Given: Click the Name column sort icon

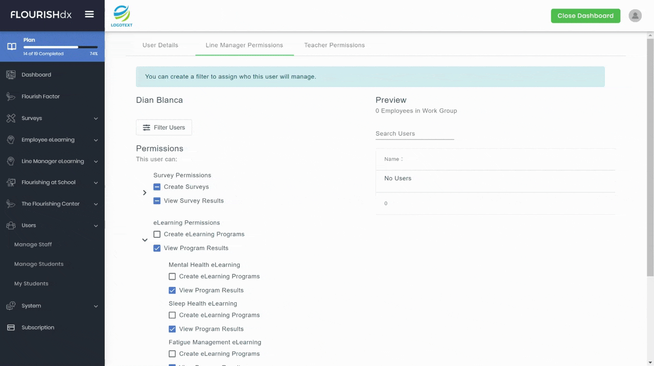Looking at the screenshot, I should 402,159.
